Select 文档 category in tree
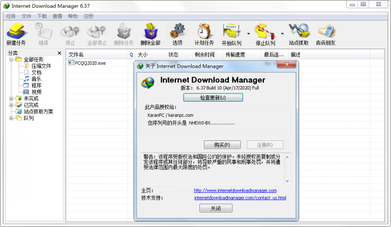The image size is (391, 227). (36, 73)
